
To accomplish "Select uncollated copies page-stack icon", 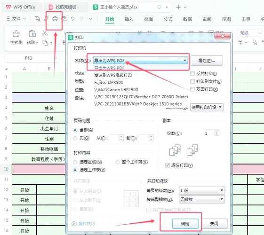I will (192, 150).
